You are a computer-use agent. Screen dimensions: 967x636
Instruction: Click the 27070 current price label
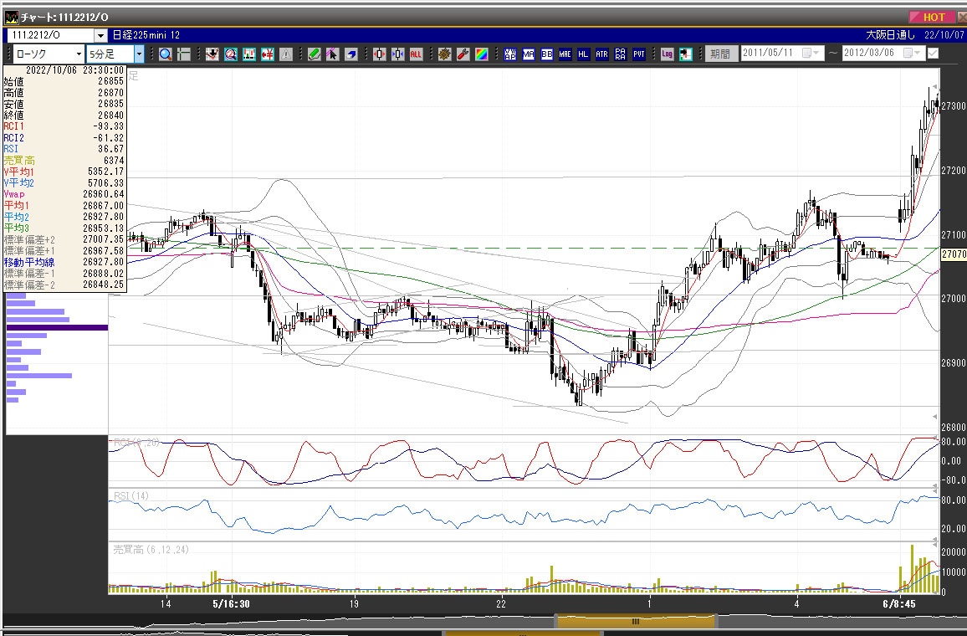point(954,254)
